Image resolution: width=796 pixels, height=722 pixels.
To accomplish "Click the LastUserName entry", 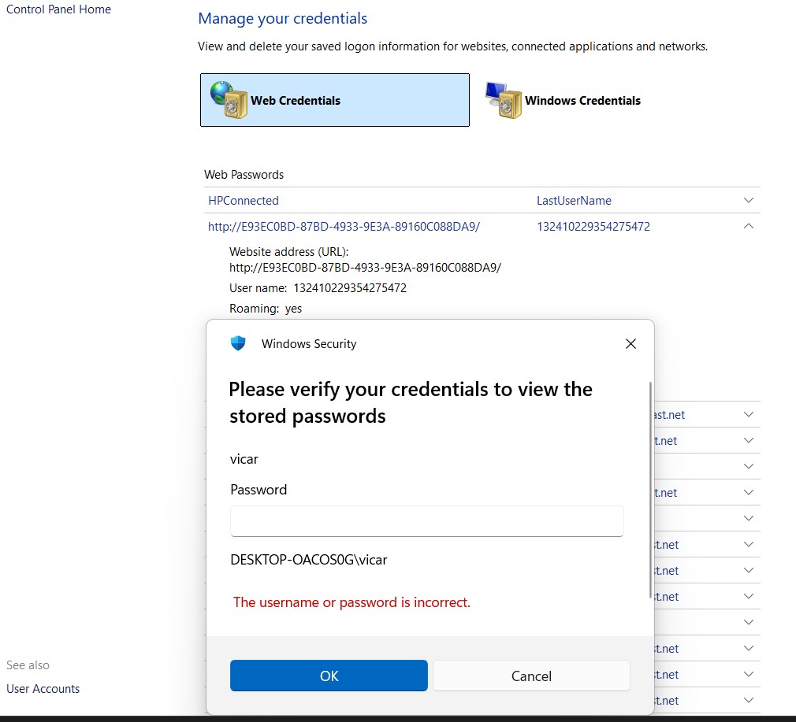I will point(574,200).
